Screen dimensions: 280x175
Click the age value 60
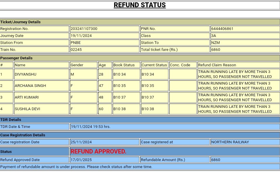click(x=101, y=109)
